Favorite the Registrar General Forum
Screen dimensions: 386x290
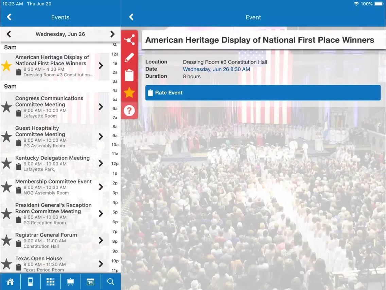point(6,240)
